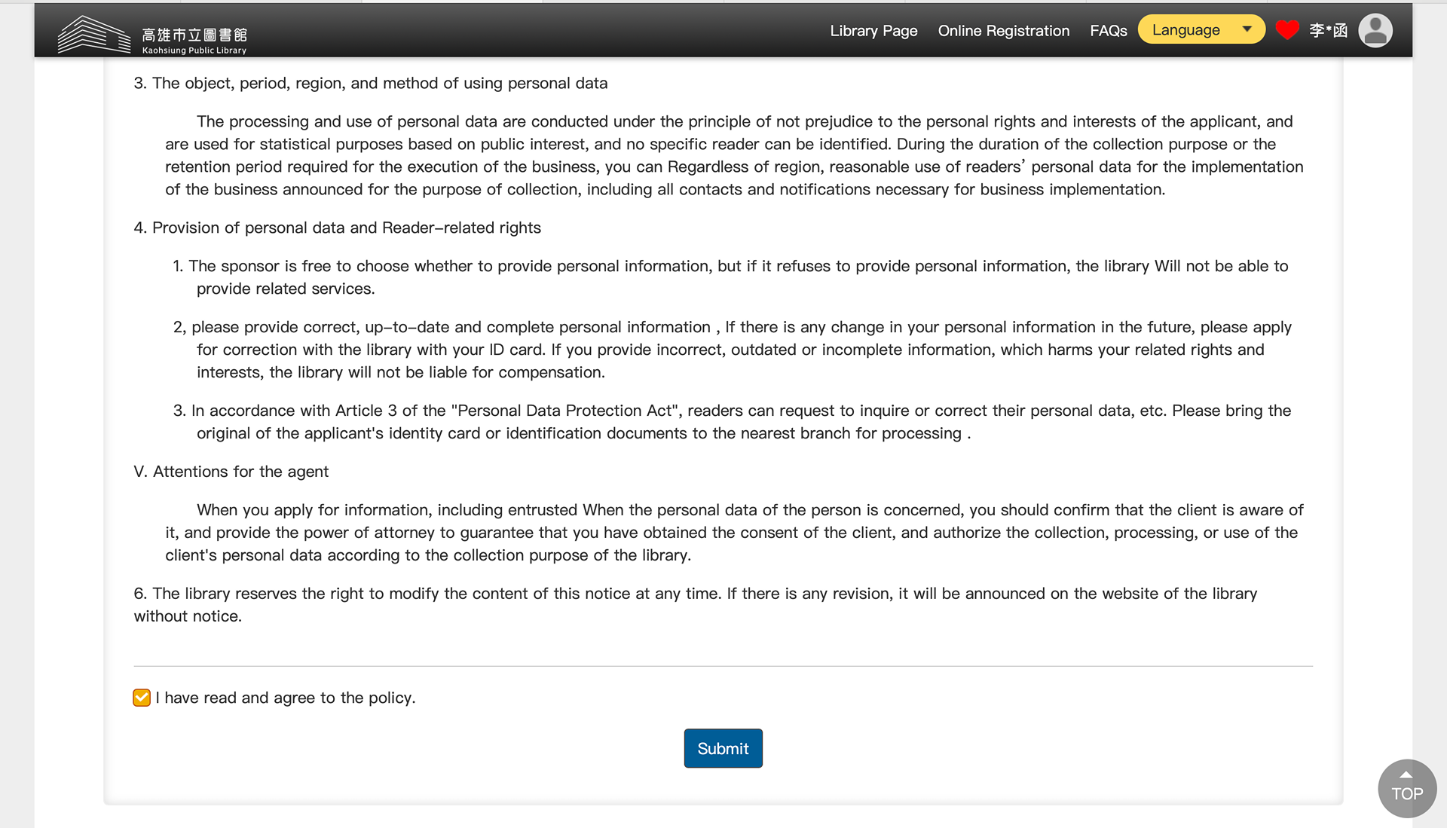Click the 李*函 account name
Viewport: 1447px width, 828px height.
(1328, 31)
